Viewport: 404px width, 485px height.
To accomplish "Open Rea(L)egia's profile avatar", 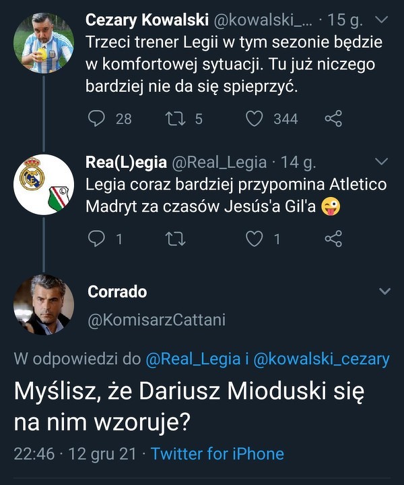I will point(44,184).
